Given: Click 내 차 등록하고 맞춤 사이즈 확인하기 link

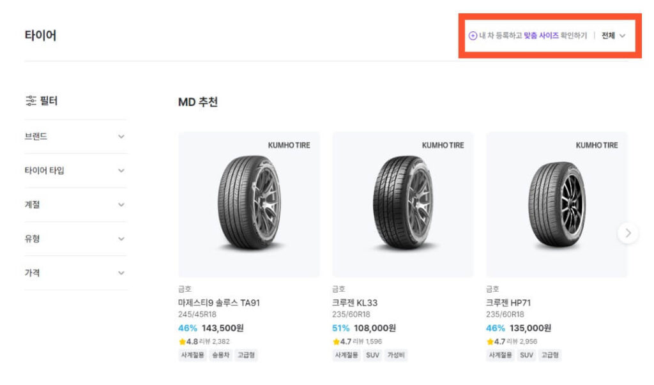Looking at the screenshot, I should click(533, 36).
